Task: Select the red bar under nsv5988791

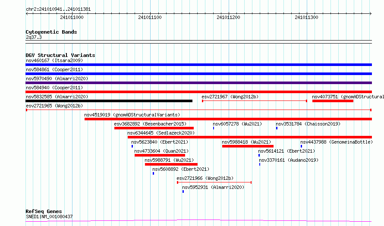Action: click(x=171, y=164)
